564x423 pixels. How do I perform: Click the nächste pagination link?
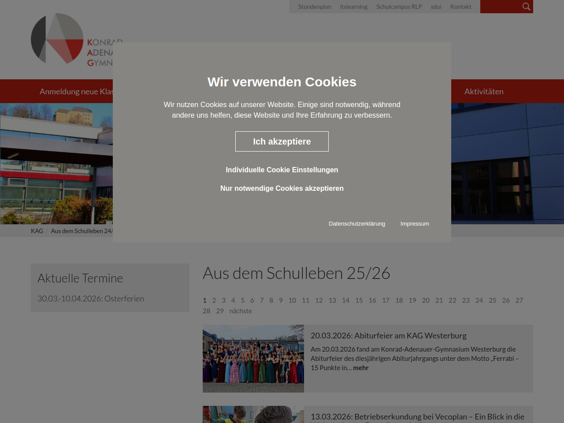tap(241, 311)
